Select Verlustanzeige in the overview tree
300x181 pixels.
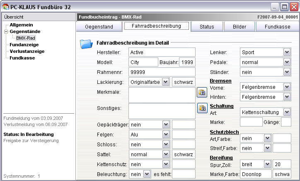(27, 51)
